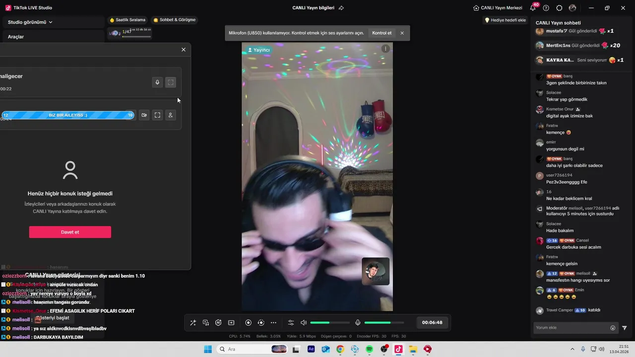Mute the microphone icon in bottom toolbar
Image resolution: width=635 pixels, height=357 pixels.
click(358, 323)
